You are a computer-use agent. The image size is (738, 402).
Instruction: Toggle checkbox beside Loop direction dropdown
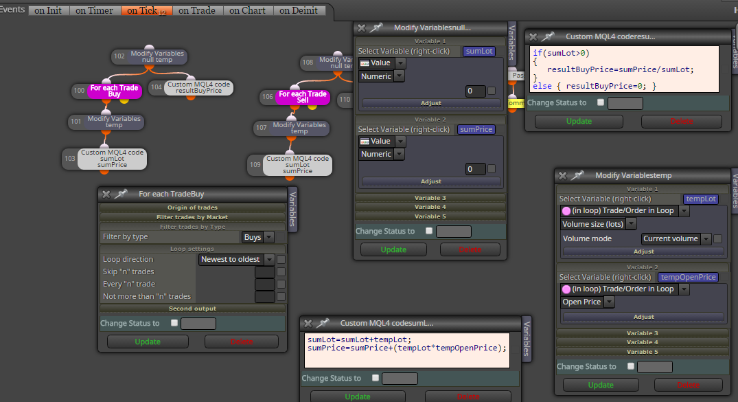coord(281,259)
